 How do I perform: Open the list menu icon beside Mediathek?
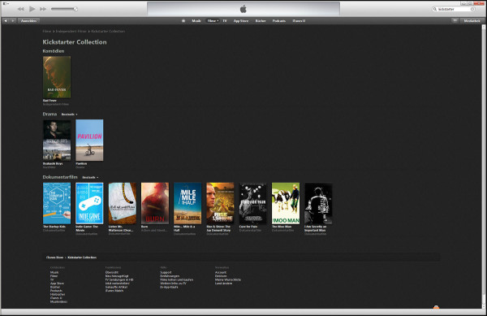click(455, 21)
